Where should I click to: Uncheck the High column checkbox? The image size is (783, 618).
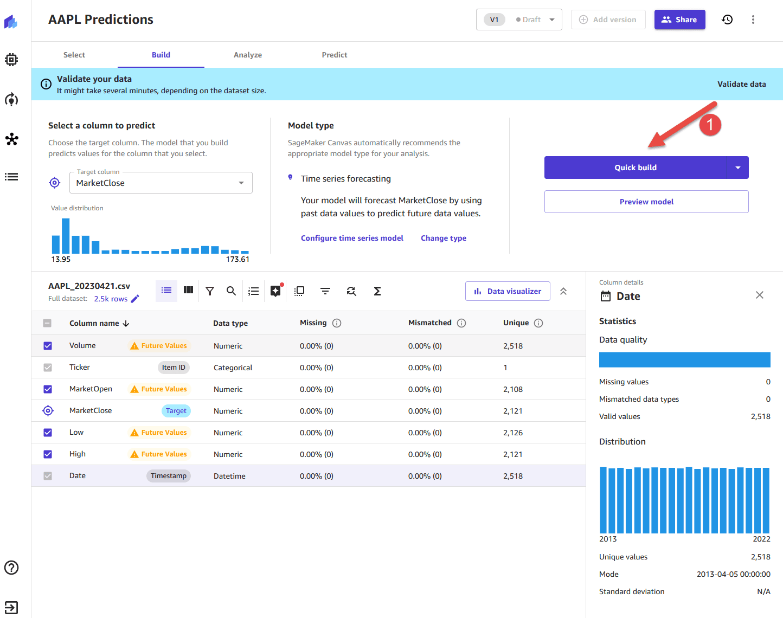pyautogui.click(x=48, y=454)
